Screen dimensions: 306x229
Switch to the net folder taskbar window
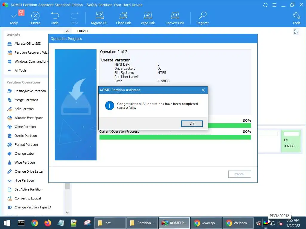110,223
